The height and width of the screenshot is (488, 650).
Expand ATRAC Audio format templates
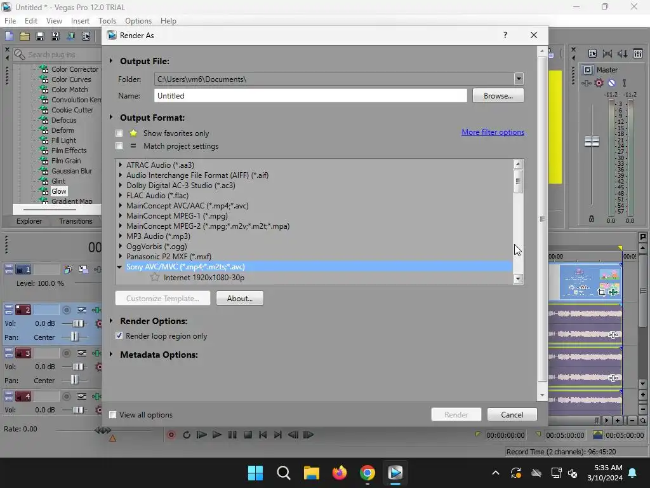coord(121,165)
